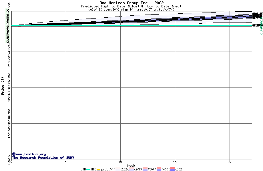Viewport: 263px width, 171px height.
Task: Click the legend swatch between <10%< and <20%
Action: (131, 169)
